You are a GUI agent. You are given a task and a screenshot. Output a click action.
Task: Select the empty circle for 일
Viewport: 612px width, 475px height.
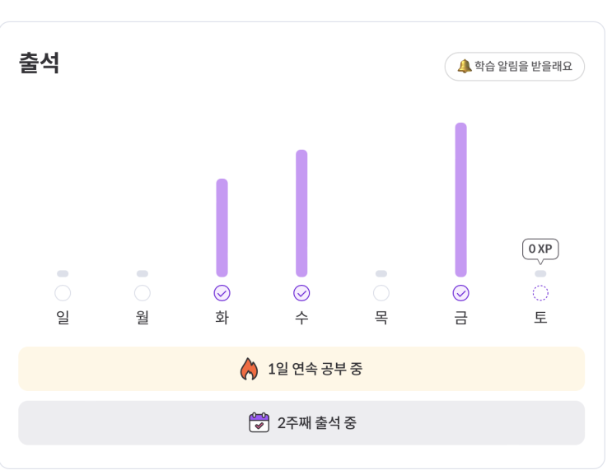click(63, 293)
